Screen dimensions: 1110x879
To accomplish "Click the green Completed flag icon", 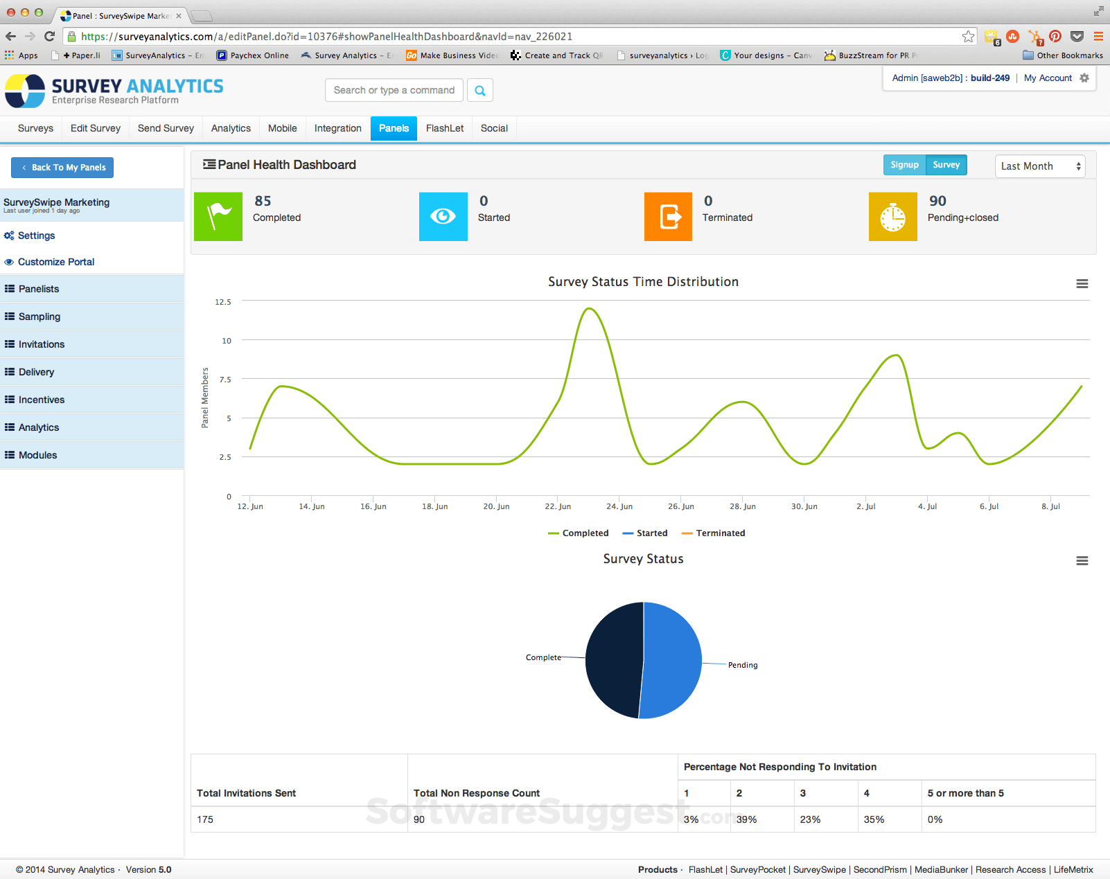I will 218,216.
